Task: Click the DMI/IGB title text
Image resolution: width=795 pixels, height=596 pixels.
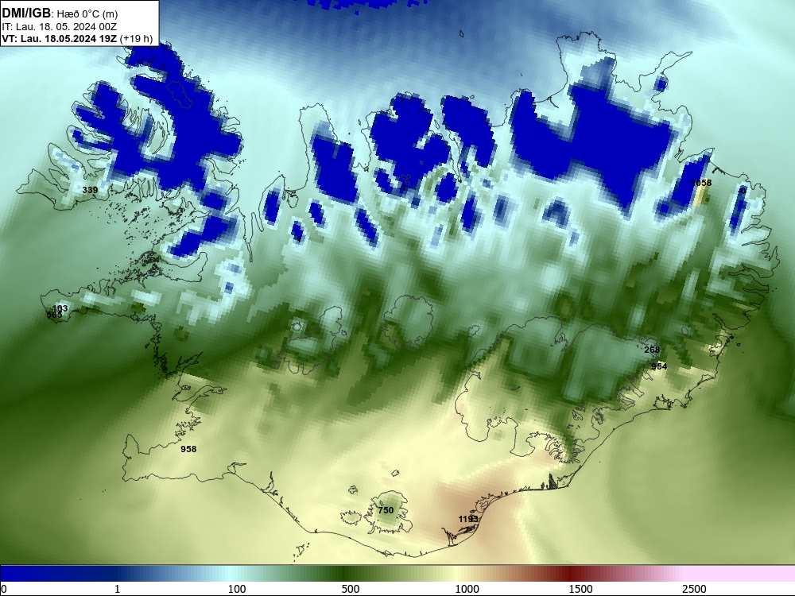Action: point(26,13)
